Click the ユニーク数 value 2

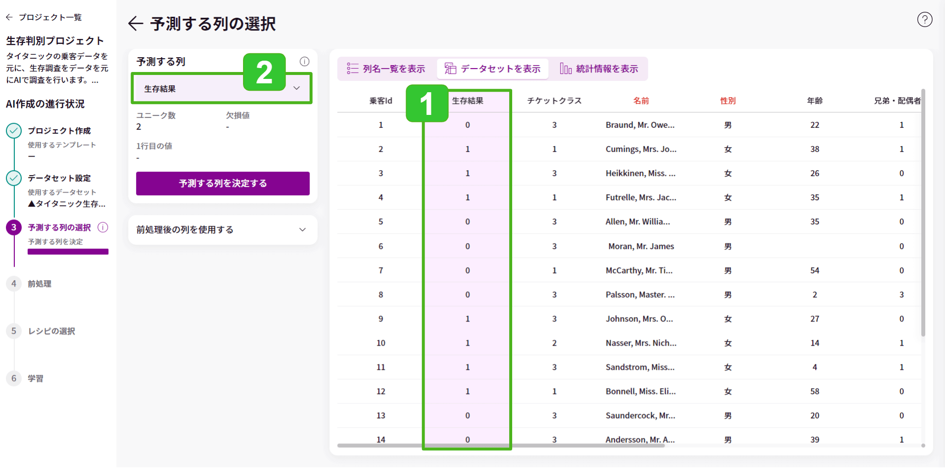139,127
